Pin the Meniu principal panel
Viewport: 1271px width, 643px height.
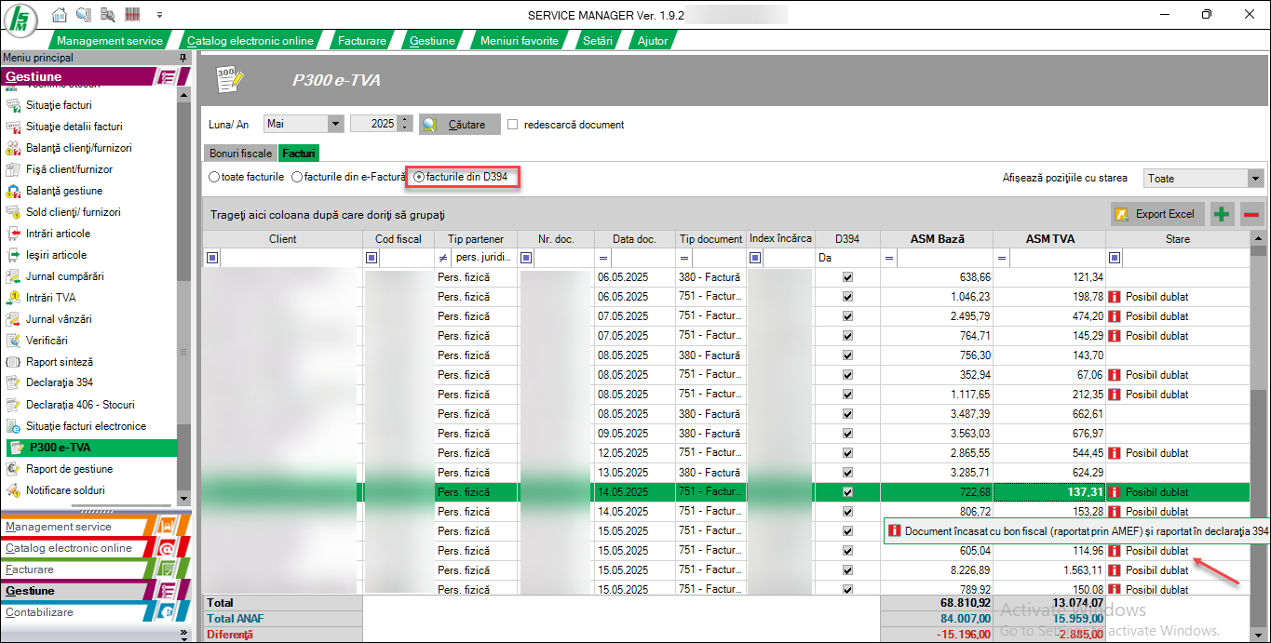[183, 58]
